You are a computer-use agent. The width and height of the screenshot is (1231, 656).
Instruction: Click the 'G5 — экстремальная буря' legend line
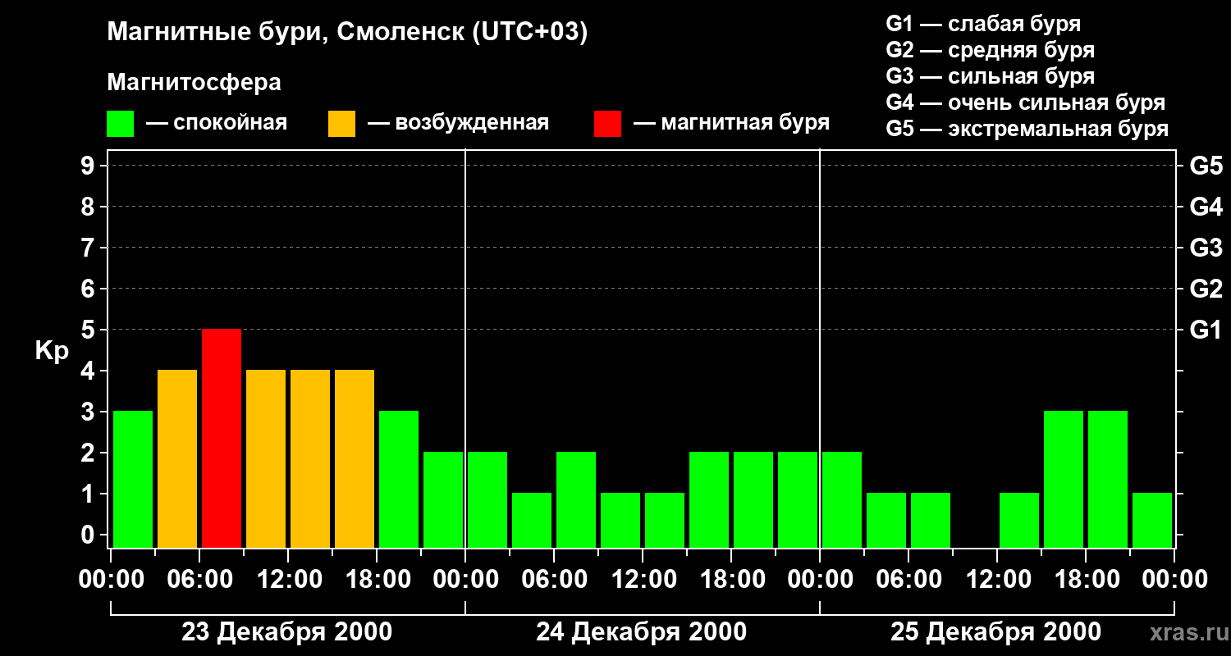click(x=1027, y=129)
